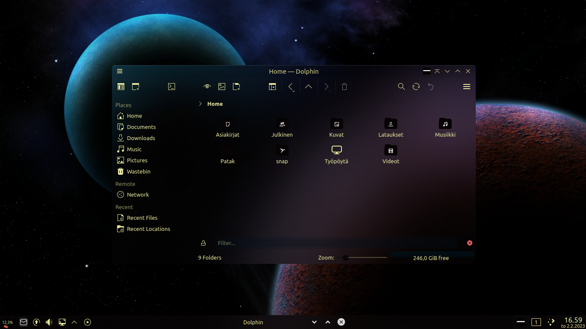Click the CPU 12,3% monitor in the panel
This screenshot has width=586, height=329.
pos(7,323)
